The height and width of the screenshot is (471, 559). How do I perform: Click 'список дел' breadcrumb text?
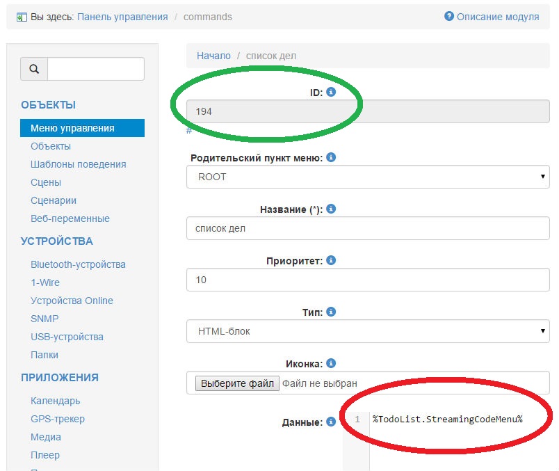coord(271,56)
